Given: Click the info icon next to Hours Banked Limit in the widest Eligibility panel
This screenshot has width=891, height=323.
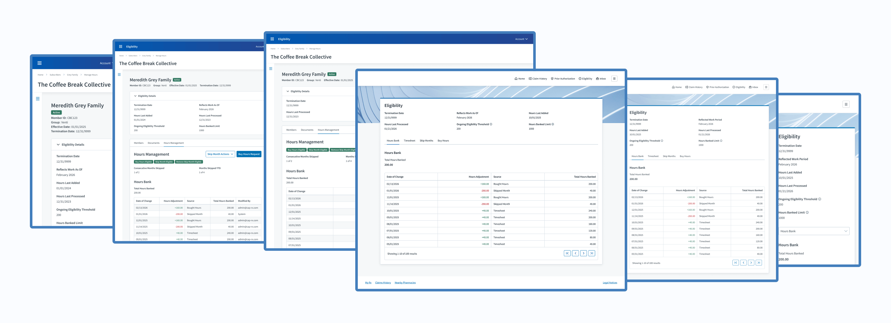Looking at the screenshot, I should [553, 124].
